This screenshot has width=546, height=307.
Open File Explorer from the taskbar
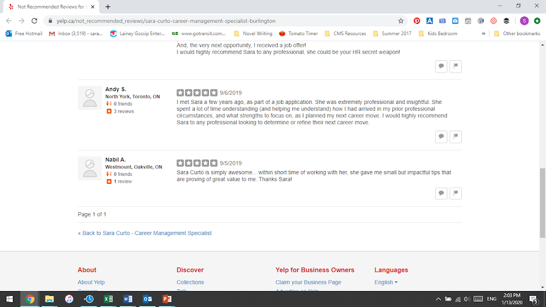(x=50, y=299)
